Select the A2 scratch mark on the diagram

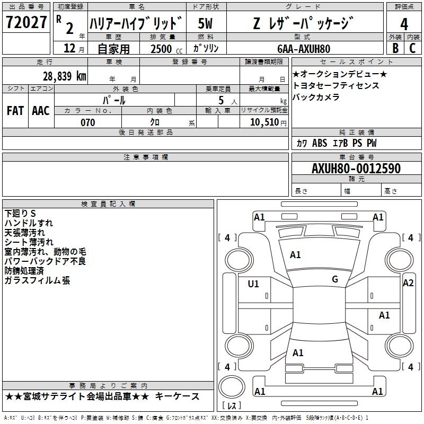[408, 283]
